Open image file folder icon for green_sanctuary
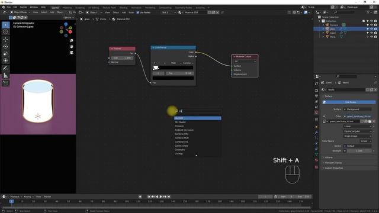 [370, 121]
